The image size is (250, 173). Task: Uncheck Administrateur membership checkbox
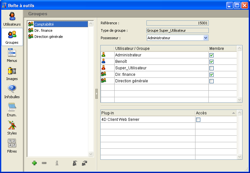(212, 55)
